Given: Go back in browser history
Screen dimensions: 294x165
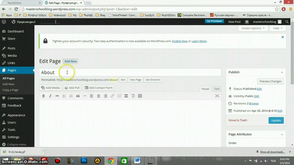Looking at the screenshot, I should [x=4, y=9].
